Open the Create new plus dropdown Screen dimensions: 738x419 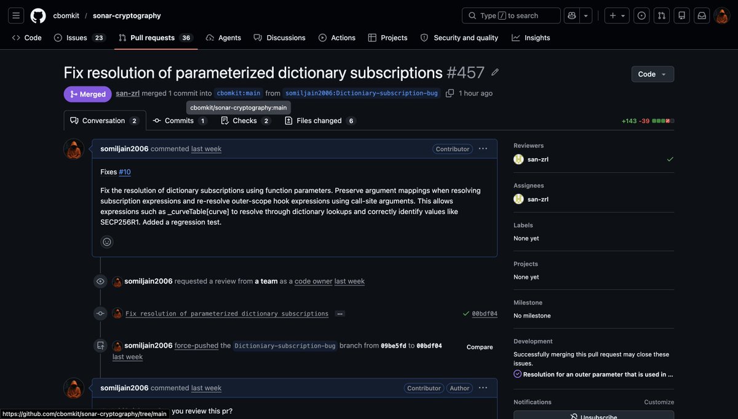pos(617,15)
